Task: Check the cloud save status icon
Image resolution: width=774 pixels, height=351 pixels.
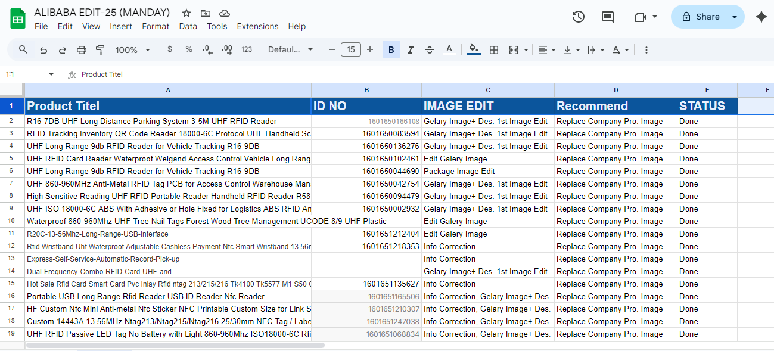Action: click(225, 13)
